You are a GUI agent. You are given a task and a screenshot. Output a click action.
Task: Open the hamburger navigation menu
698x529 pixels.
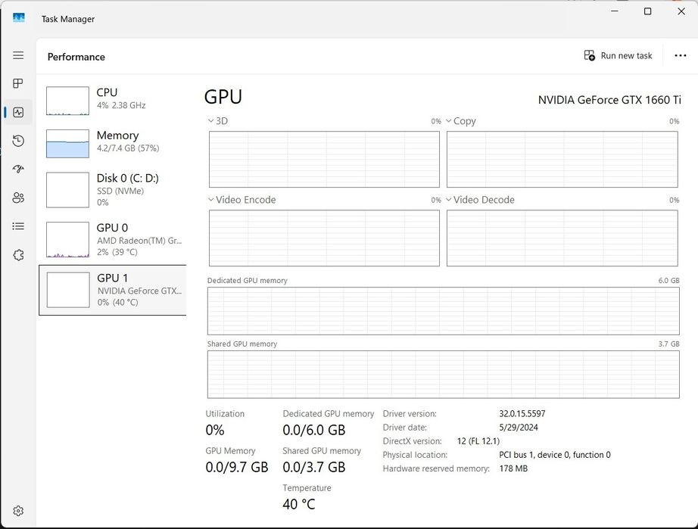(18, 55)
